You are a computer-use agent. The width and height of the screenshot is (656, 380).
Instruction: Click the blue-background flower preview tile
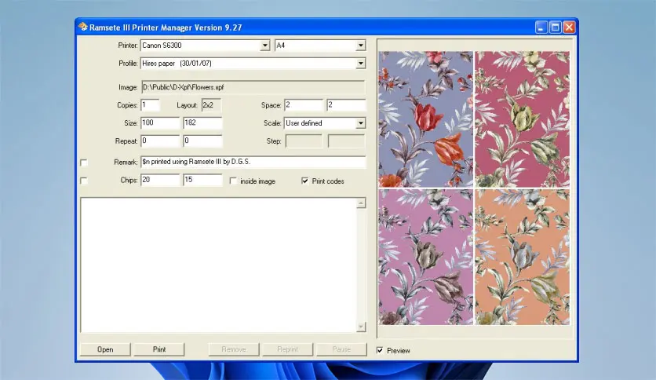[x=426, y=119]
